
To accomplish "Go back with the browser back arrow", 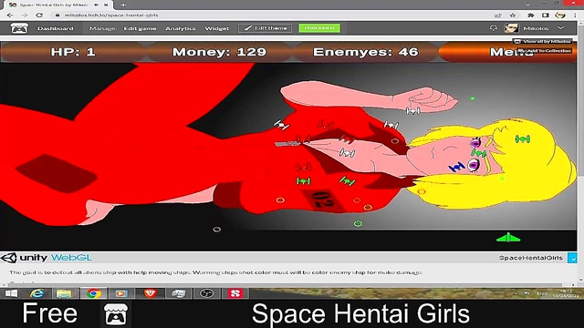I will [10, 15].
